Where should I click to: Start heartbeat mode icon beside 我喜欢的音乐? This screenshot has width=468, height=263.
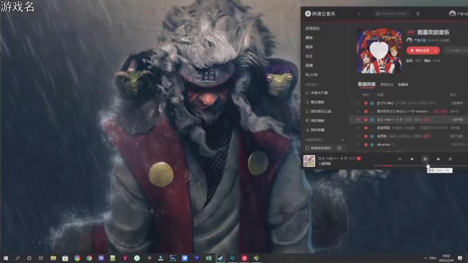pos(339,148)
